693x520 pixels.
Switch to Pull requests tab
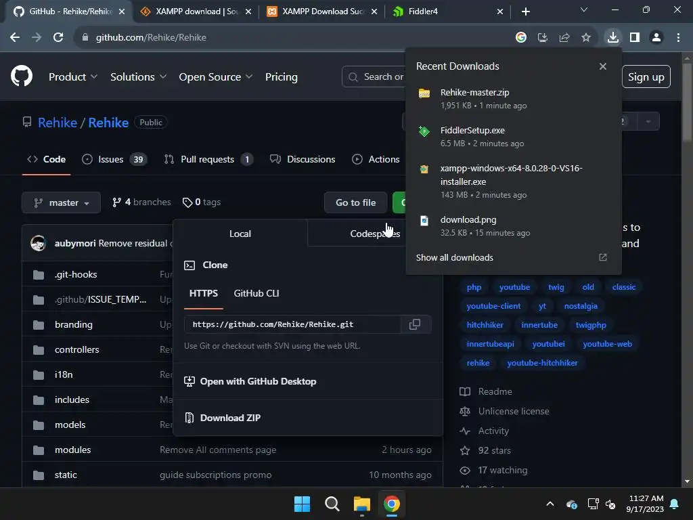click(208, 159)
